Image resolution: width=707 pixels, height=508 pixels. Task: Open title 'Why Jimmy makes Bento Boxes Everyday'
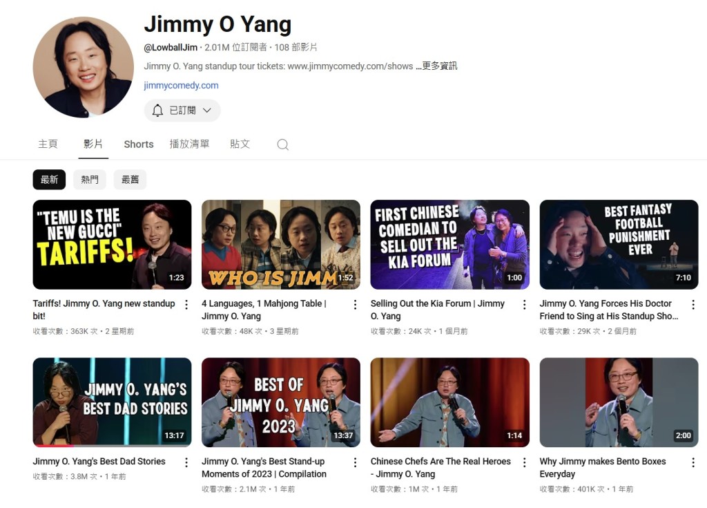(x=603, y=468)
